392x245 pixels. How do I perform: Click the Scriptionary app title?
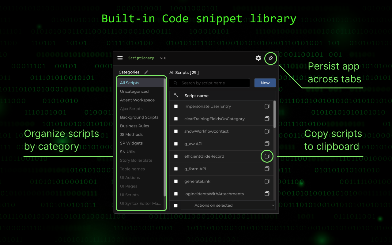coord(141,58)
